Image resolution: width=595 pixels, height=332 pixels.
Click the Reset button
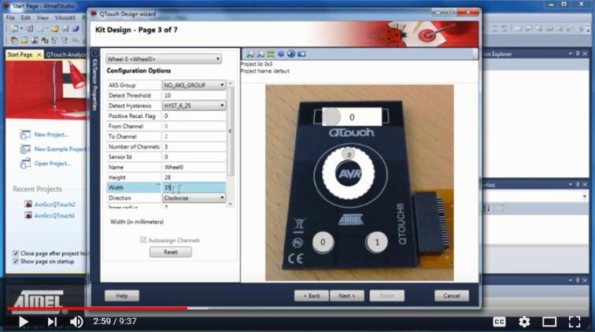(170, 252)
